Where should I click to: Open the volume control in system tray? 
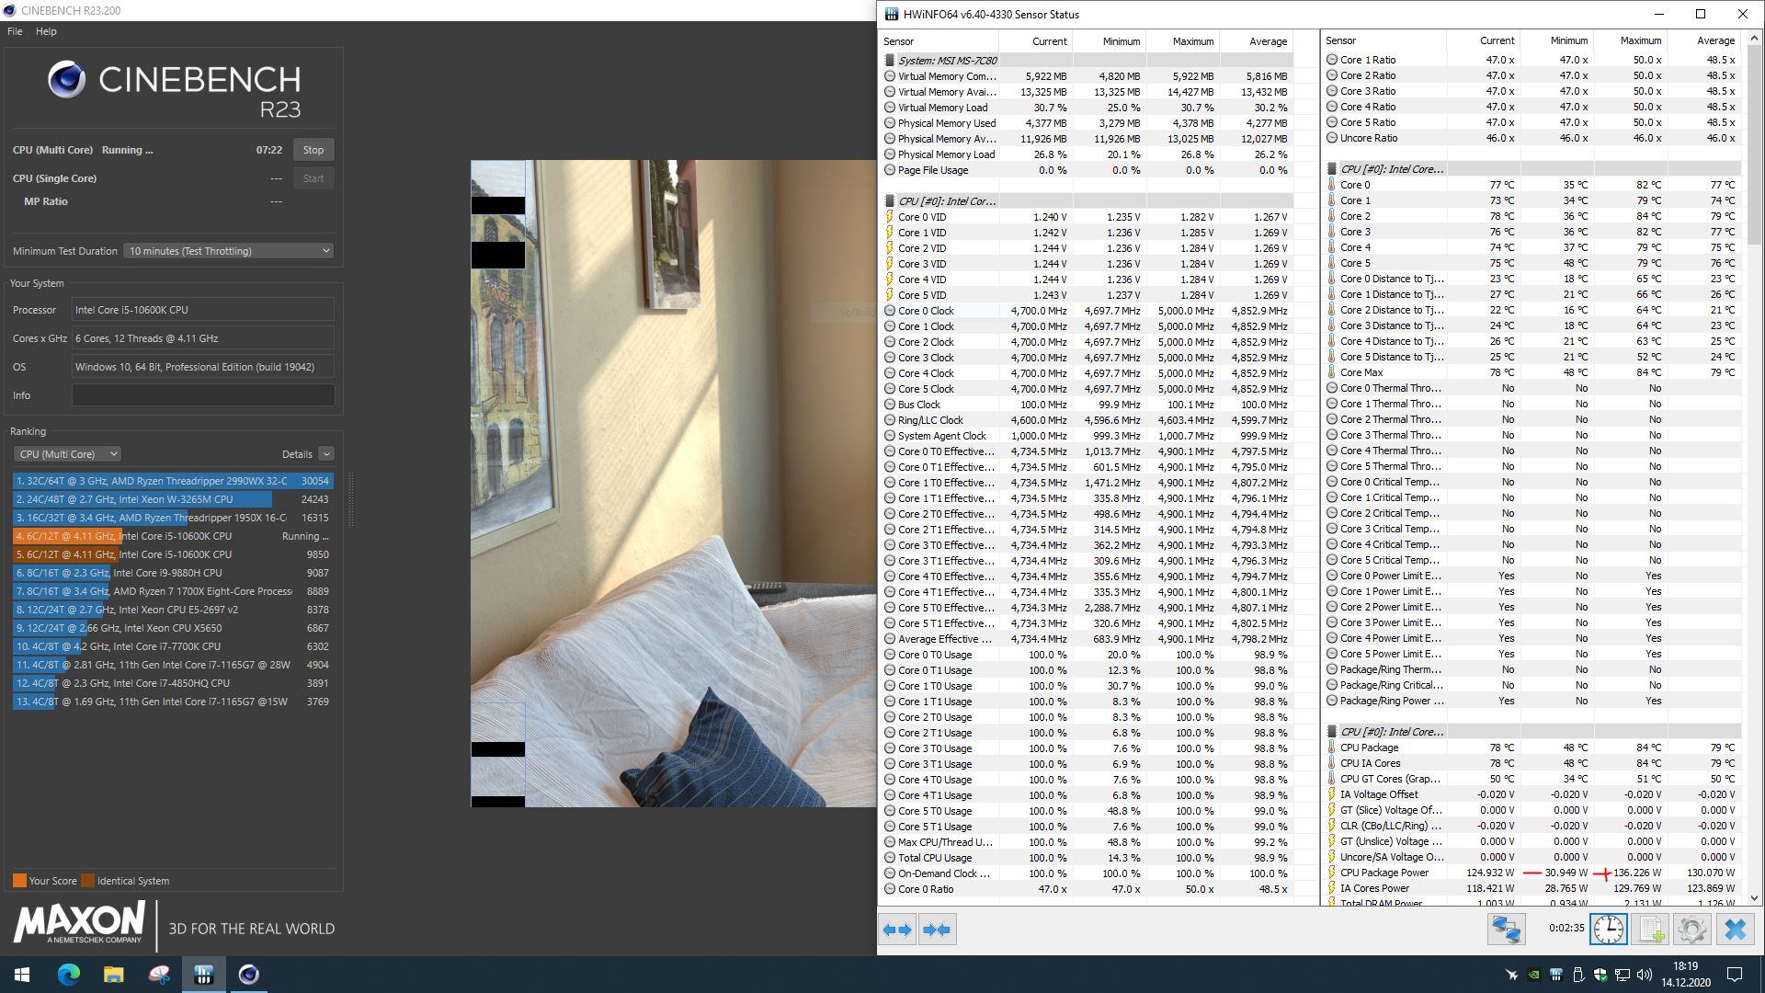click(x=1645, y=975)
